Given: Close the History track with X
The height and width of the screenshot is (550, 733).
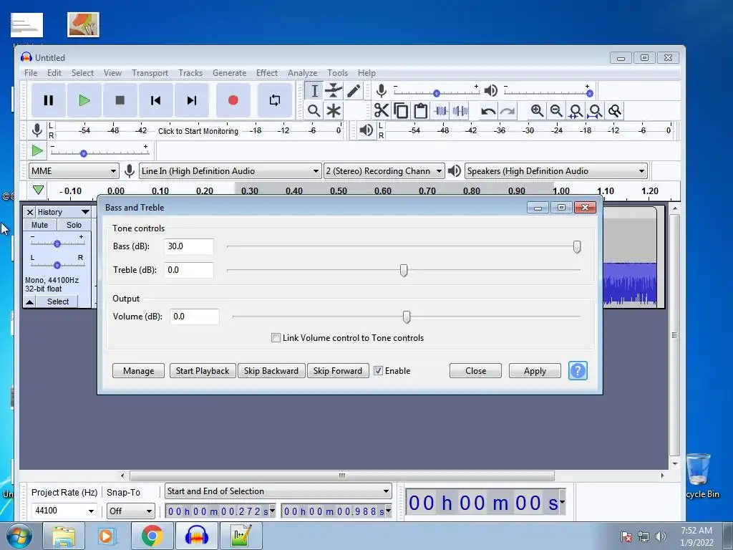Looking at the screenshot, I should coord(30,212).
